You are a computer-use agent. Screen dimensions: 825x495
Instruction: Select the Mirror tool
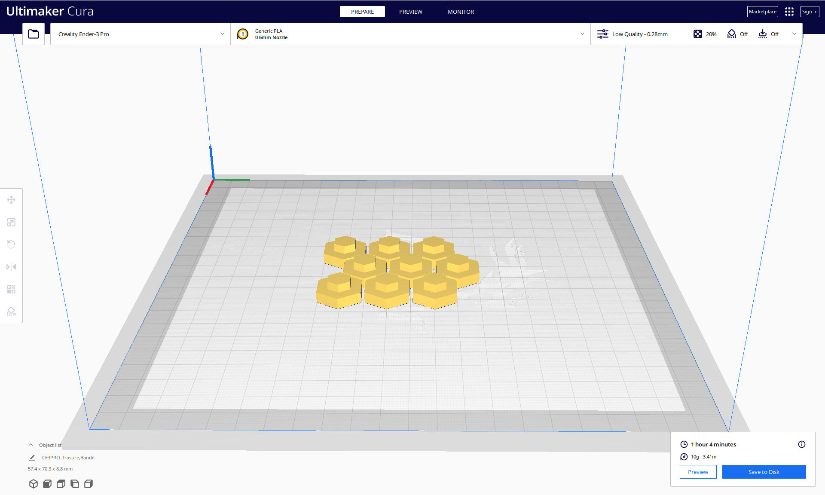11,267
